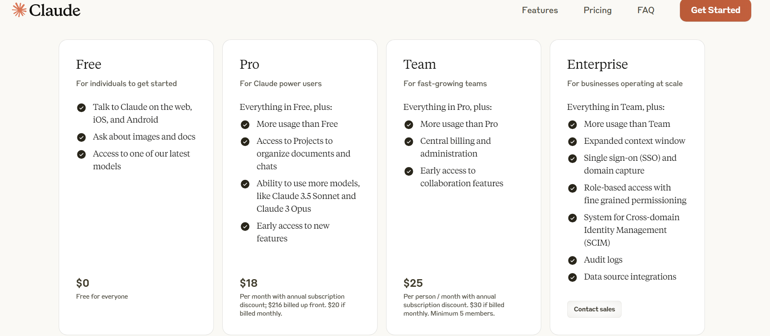The image size is (770, 336).
Task: Click the Claude starburst logo icon
Action: click(19, 10)
